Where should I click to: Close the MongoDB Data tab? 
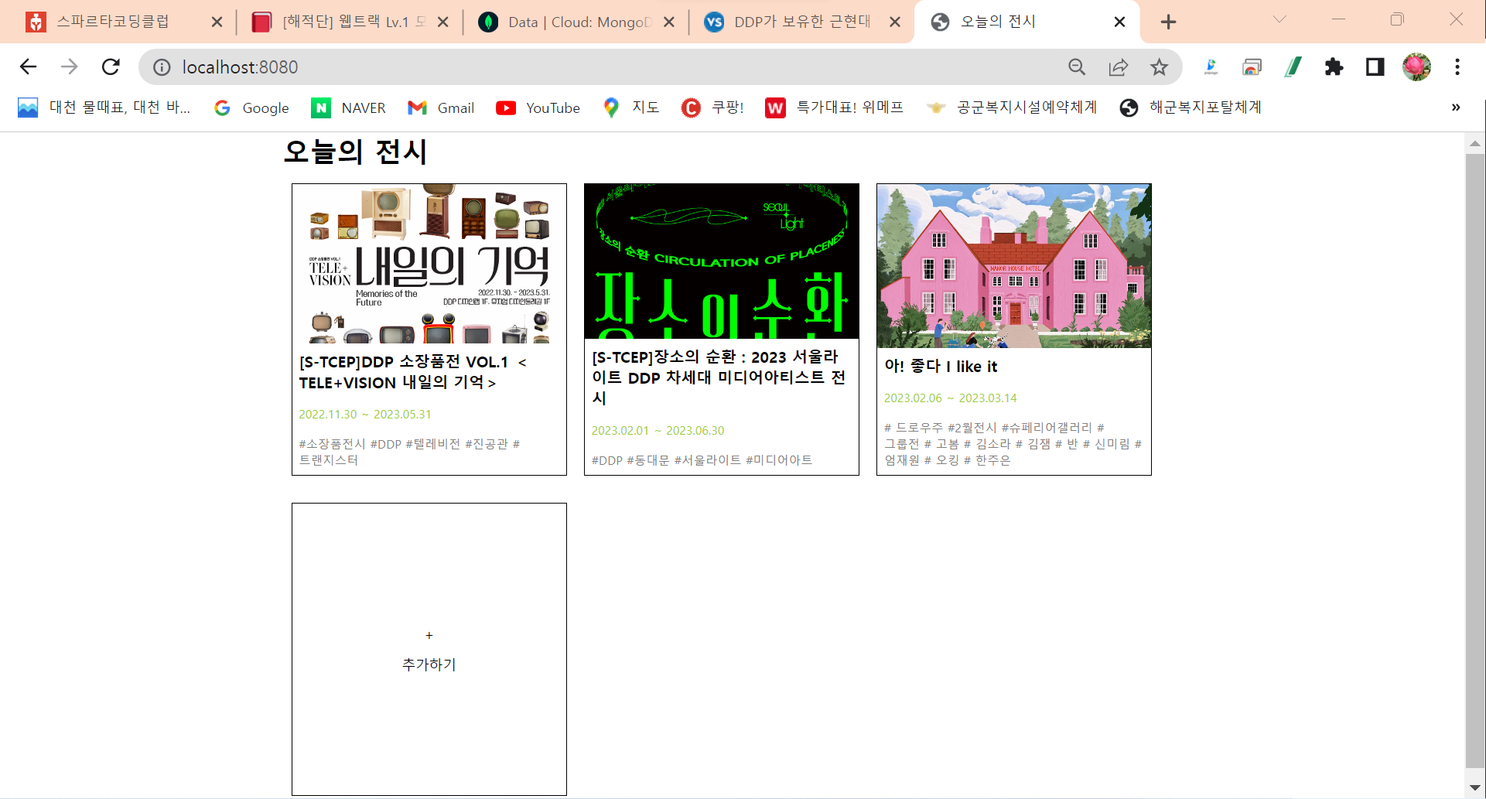[x=669, y=22]
